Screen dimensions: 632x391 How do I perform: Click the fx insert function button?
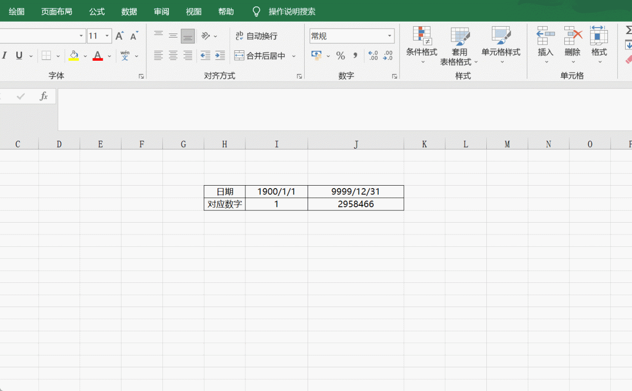coord(44,96)
